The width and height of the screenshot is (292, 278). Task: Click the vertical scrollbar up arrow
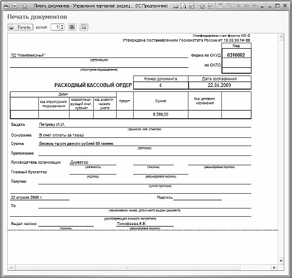tap(281, 37)
